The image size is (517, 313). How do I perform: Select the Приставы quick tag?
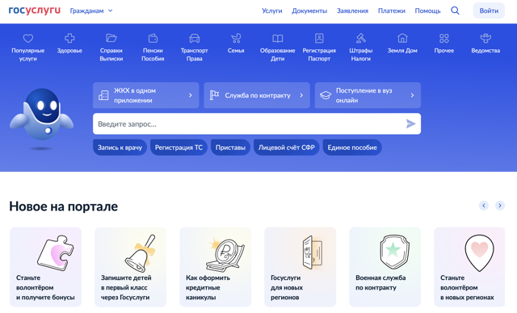coord(230,148)
